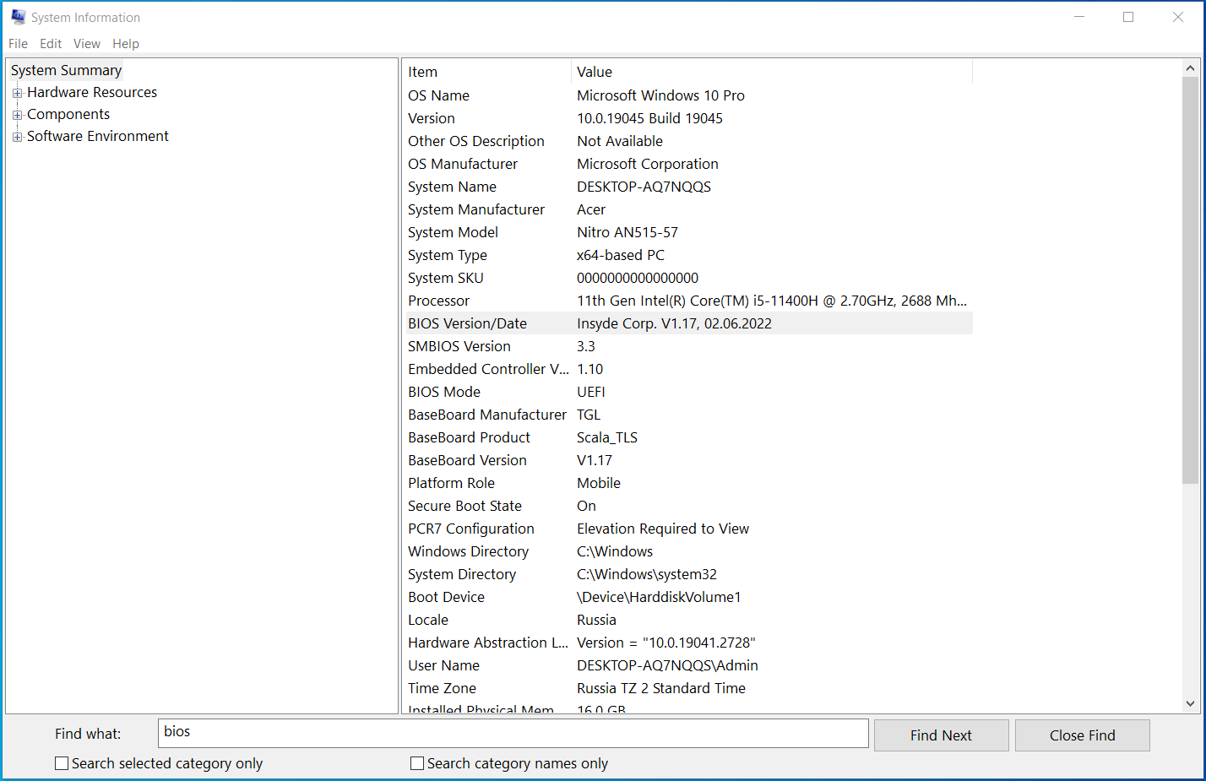Click the scroll down arrow in details pane

click(1190, 703)
